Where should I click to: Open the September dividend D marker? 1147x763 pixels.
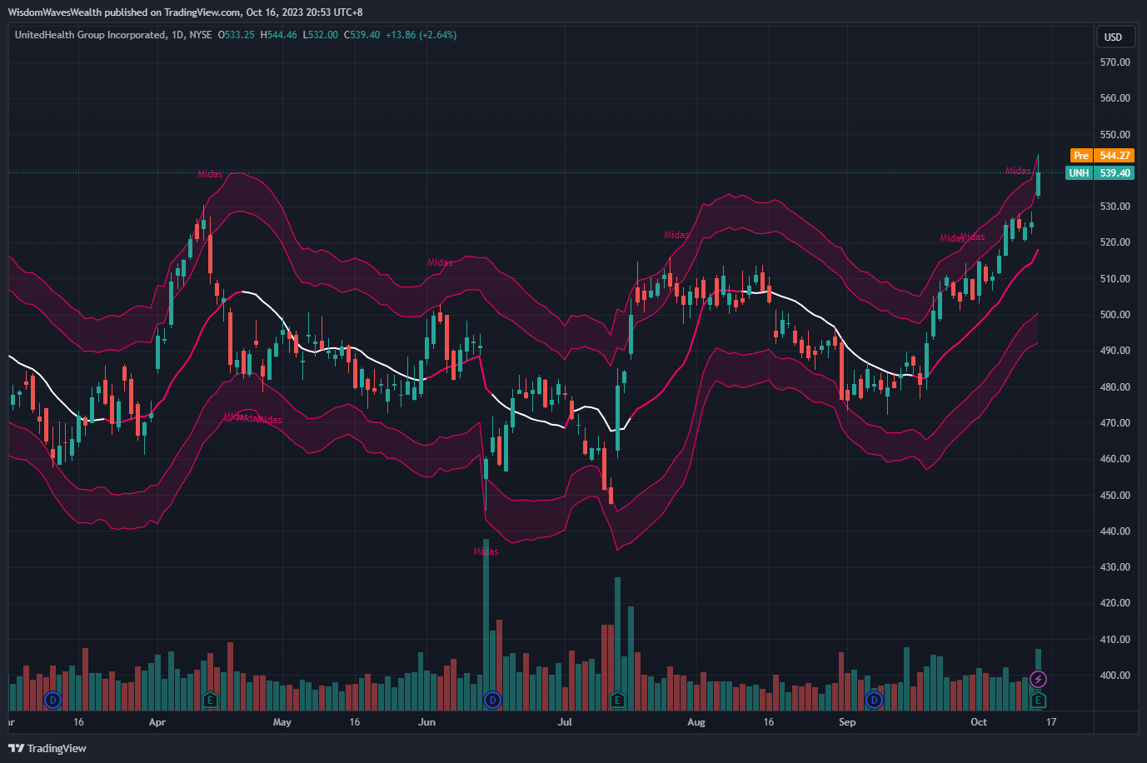[x=874, y=700]
